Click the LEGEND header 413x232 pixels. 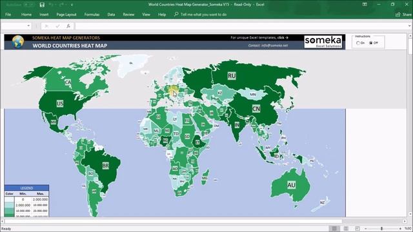pyautogui.click(x=26, y=188)
